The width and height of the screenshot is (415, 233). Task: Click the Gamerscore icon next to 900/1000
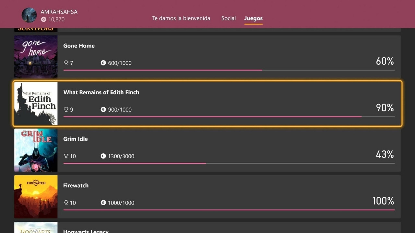(103, 110)
